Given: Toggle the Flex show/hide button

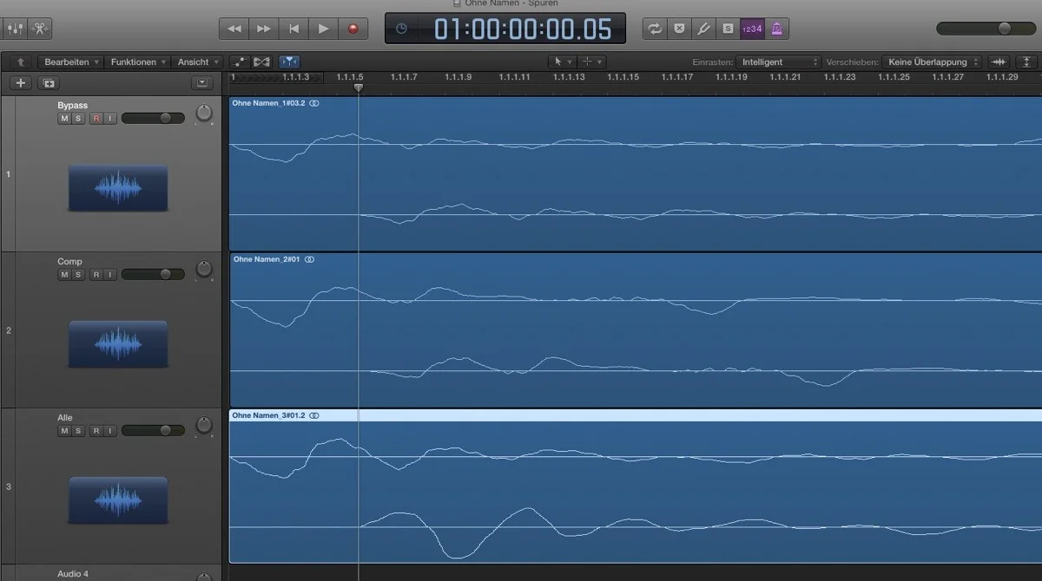Looking at the screenshot, I should point(290,62).
